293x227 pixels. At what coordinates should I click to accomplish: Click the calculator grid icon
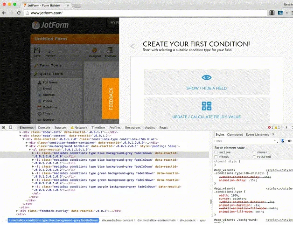207,106
